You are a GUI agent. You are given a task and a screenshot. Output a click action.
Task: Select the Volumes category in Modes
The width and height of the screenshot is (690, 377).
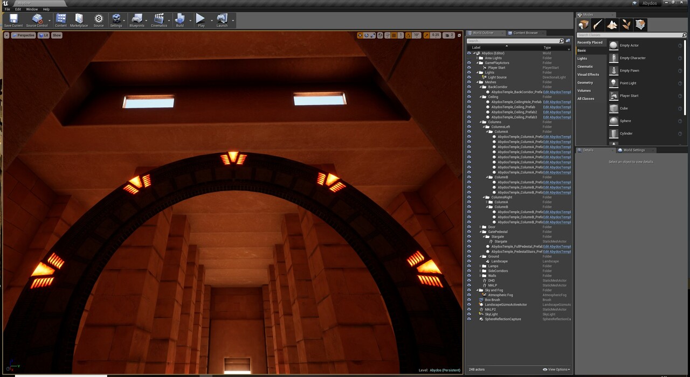(x=584, y=90)
